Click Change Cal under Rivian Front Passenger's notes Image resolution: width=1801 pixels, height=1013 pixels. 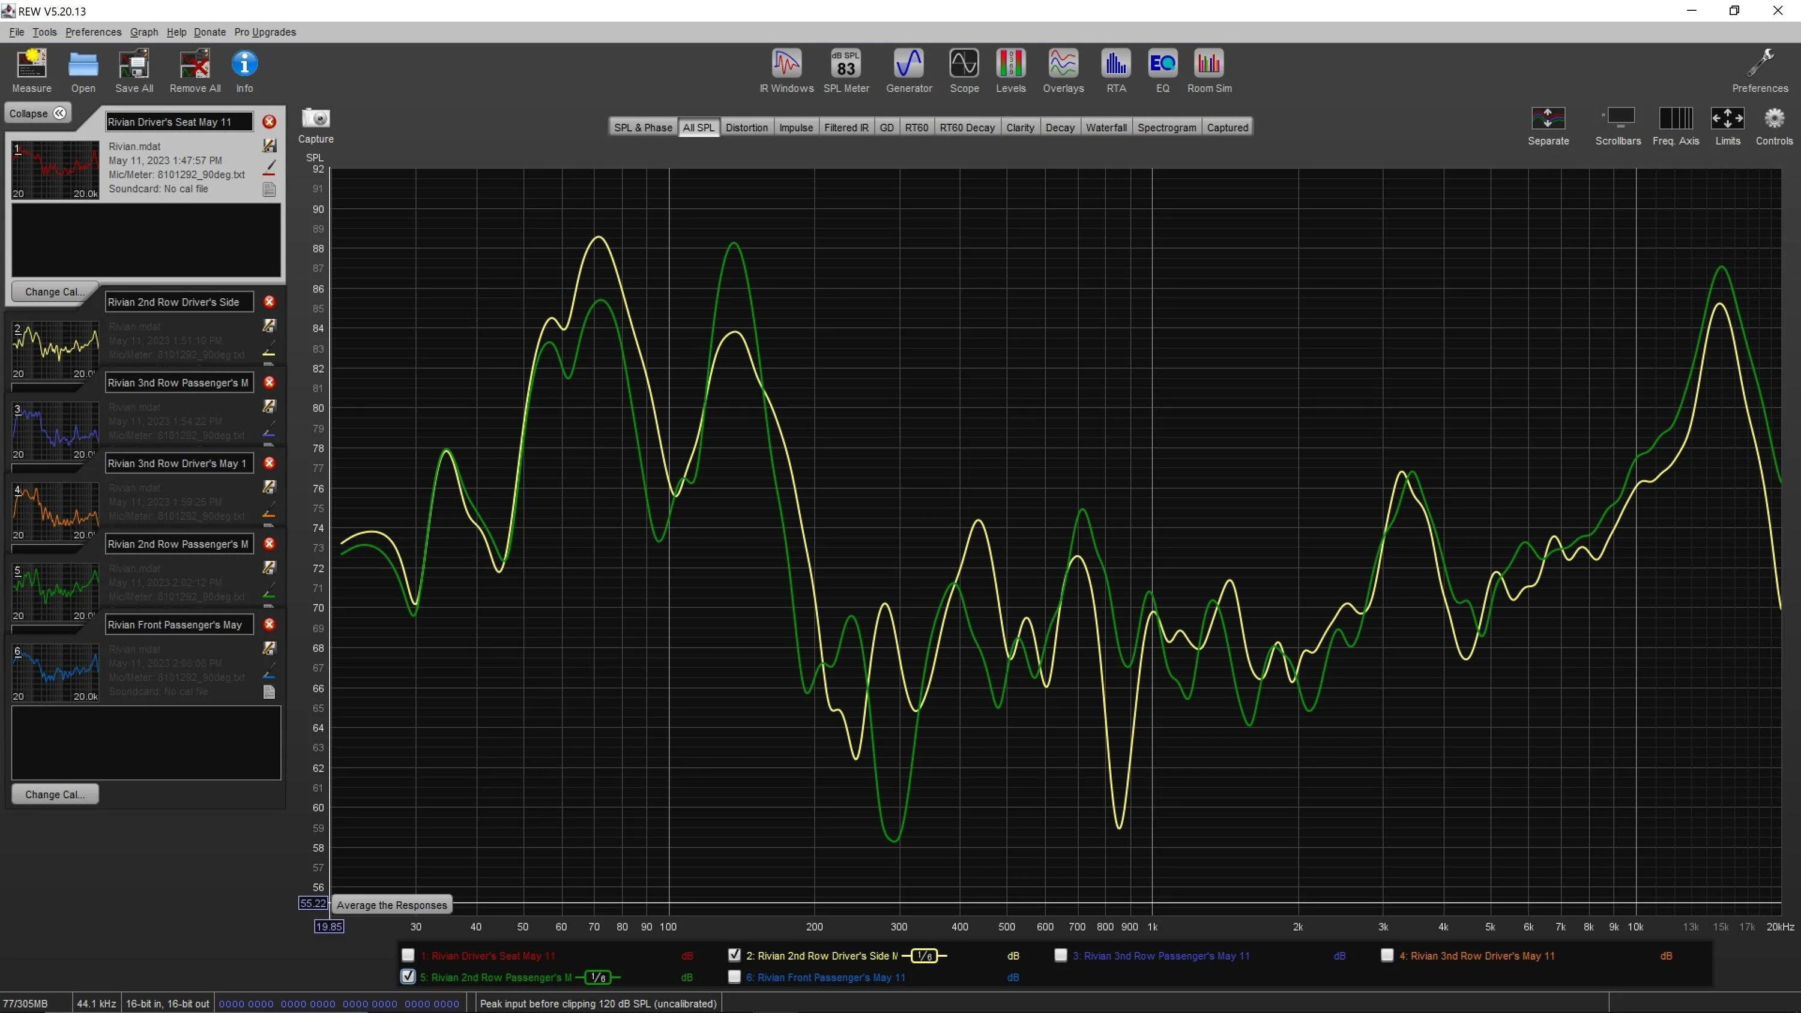(x=55, y=794)
